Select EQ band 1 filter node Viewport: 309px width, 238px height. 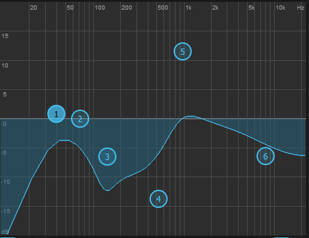tap(57, 114)
